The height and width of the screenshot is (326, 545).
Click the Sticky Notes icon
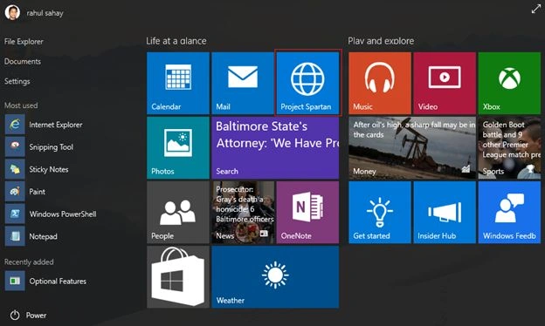(15, 169)
